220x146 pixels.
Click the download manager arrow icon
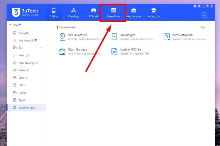(x=204, y=15)
